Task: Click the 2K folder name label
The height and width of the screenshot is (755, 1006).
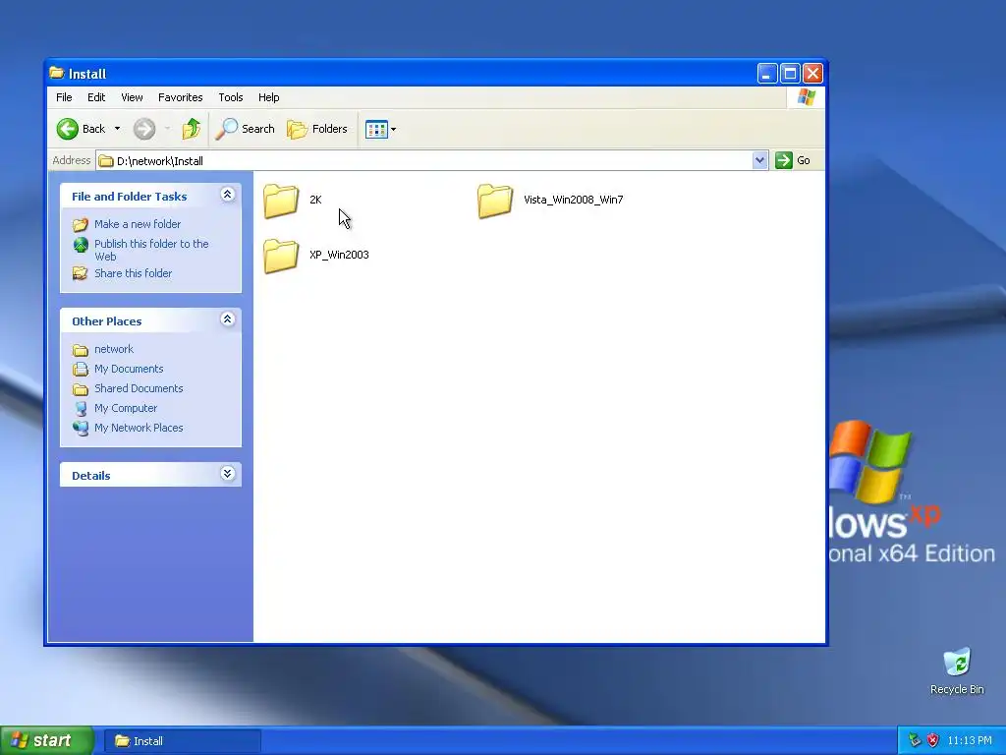Action: click(315, 200)
